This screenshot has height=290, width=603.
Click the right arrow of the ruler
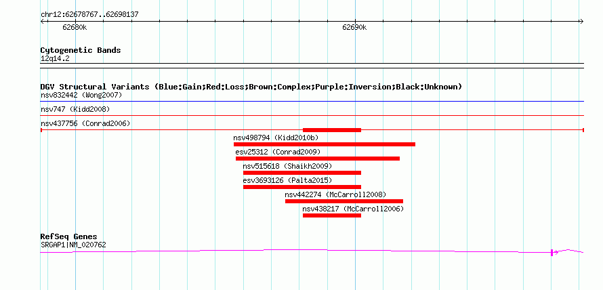(x=581, y=22)
